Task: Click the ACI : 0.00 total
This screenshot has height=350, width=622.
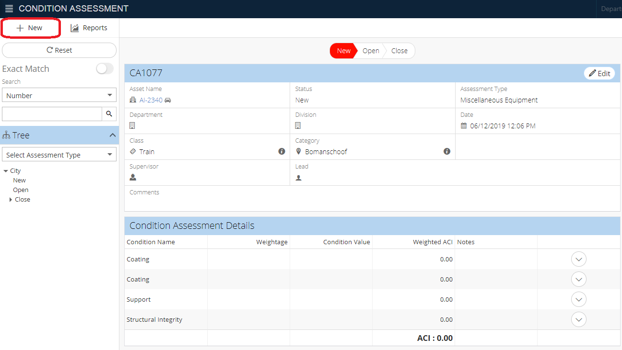Action: (435, 338)
